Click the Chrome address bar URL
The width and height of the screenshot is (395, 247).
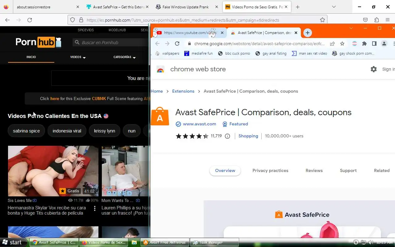(259, 44)
